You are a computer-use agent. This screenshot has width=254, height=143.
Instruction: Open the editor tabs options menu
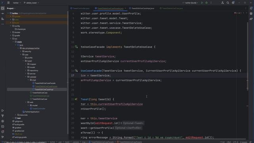(246, 8)
